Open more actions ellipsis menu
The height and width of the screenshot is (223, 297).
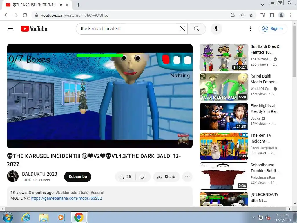pos(187,177)
